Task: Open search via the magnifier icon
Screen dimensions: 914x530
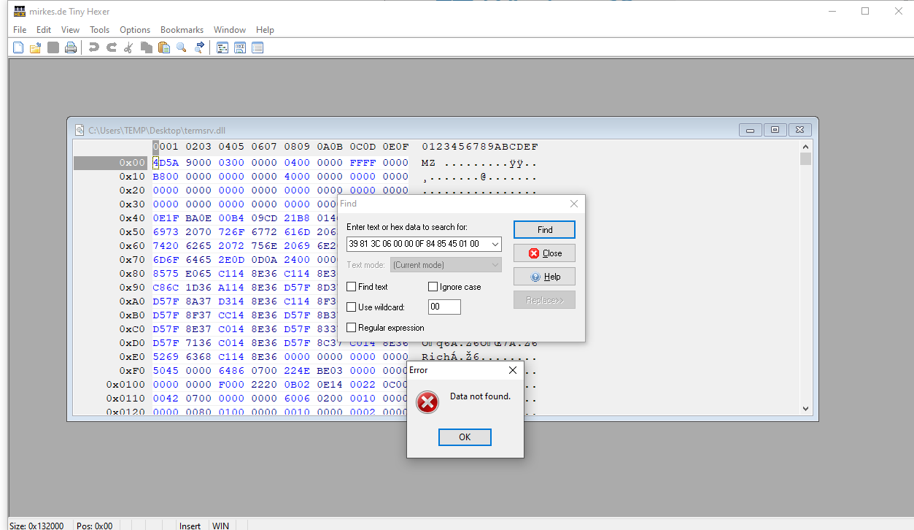Action: 181,47
